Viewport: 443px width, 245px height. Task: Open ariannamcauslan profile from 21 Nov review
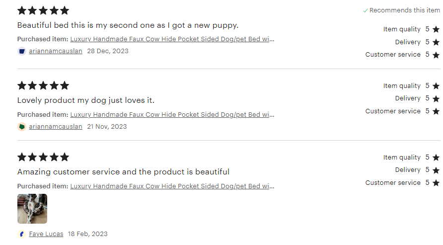coord(56,127)
